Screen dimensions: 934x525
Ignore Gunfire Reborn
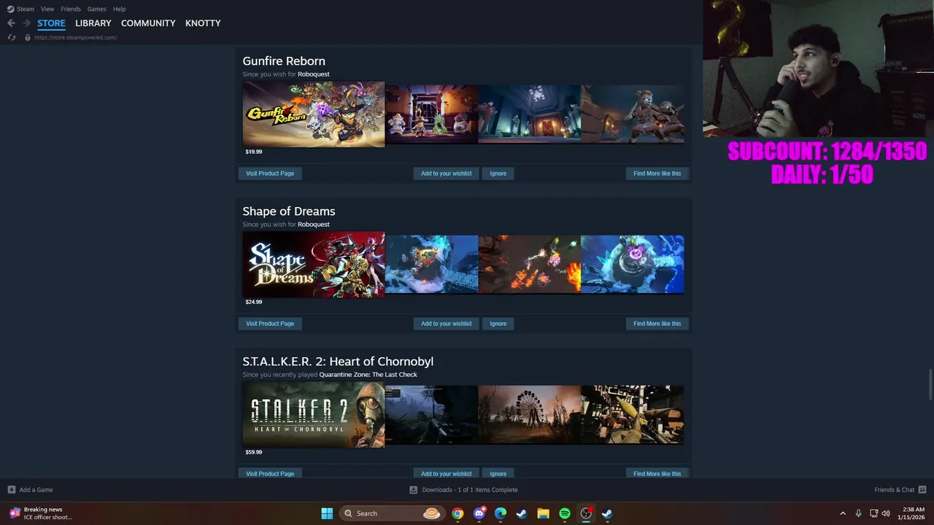click(x=498, y=174)
